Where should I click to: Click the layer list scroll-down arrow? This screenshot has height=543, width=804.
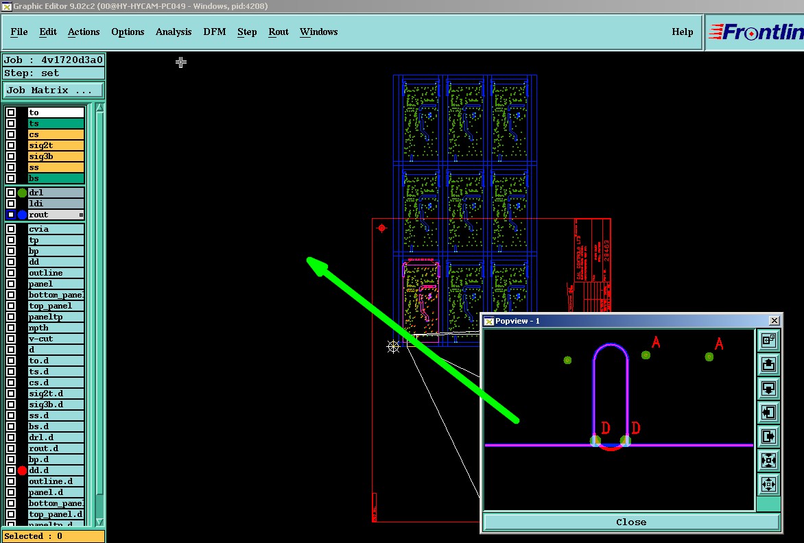click(x=99, y=522)
